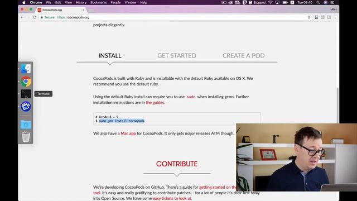Open the Trash in the Dock
Viewport: 357px width, 201px height.
pyautogui.click(x=26, y=137)
